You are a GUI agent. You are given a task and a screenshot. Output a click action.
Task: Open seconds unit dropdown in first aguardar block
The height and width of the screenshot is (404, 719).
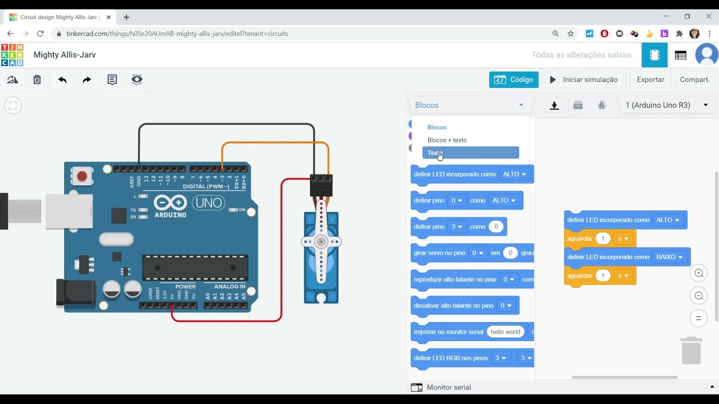coord(624,238)
